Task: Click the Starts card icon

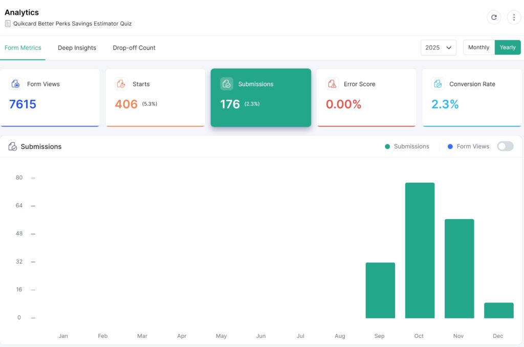Action: [121, 84]
